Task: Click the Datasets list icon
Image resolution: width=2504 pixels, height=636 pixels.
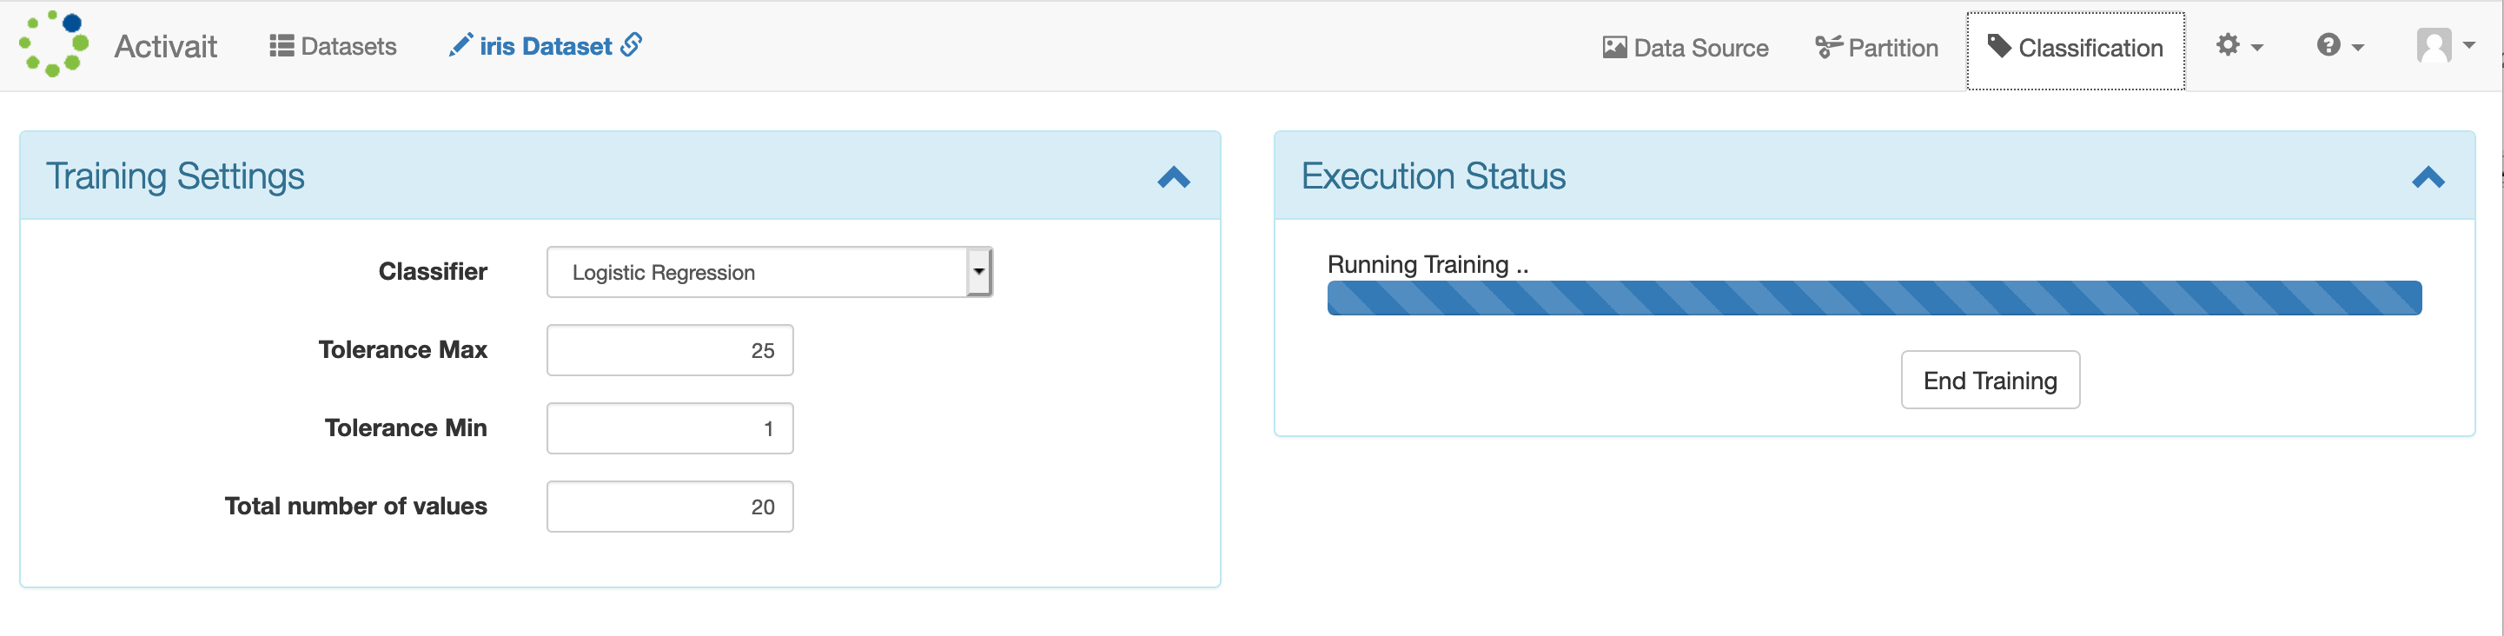Action: click(x=282, y=46)
